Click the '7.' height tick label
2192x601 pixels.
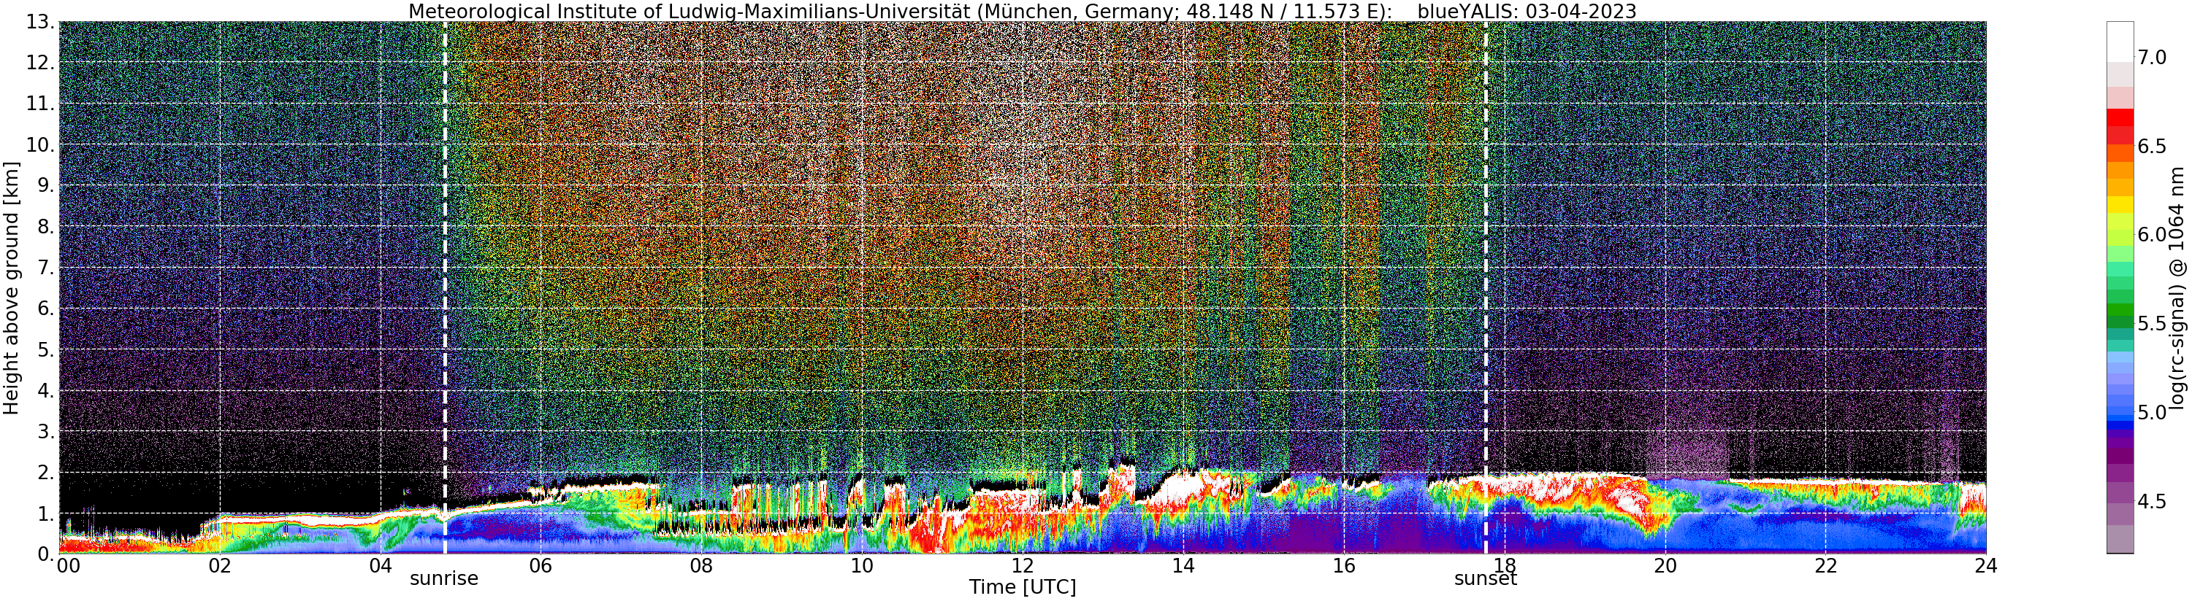click(x=46, y=268)
